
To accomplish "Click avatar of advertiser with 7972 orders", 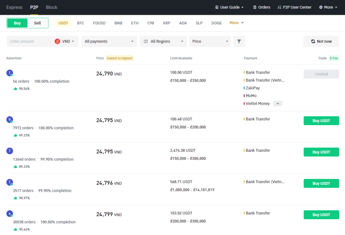I will [10, 120].
